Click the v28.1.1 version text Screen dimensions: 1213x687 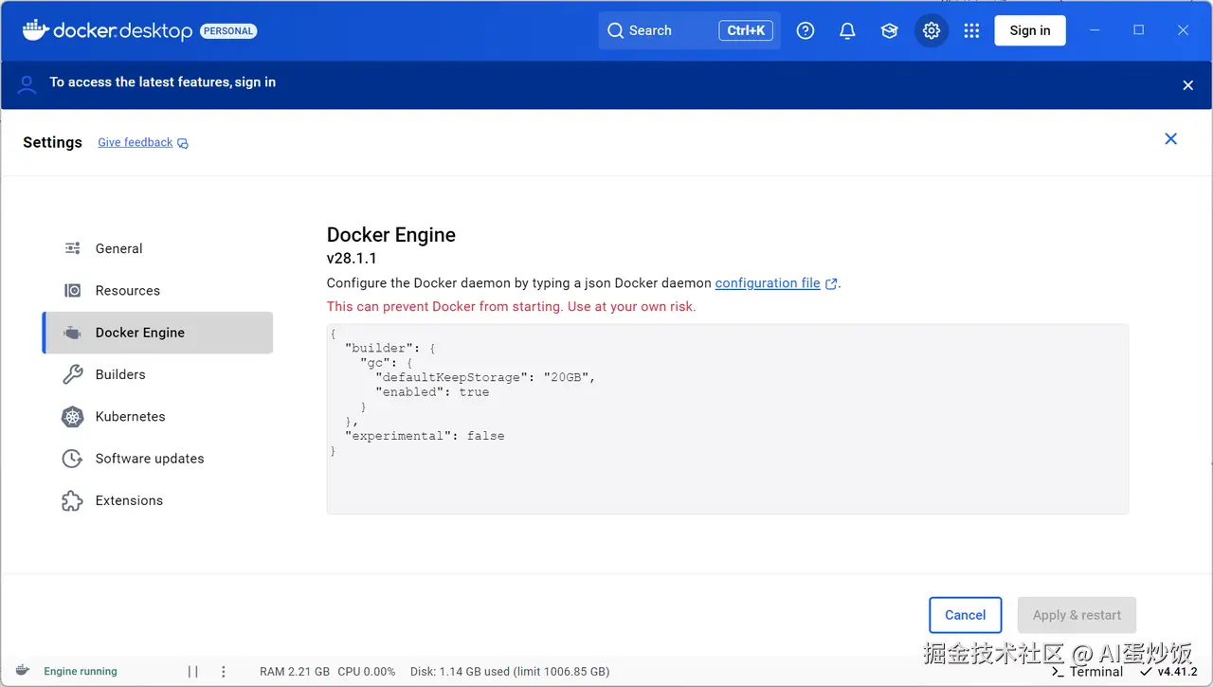pyautogui.click(x=352, y=258)
